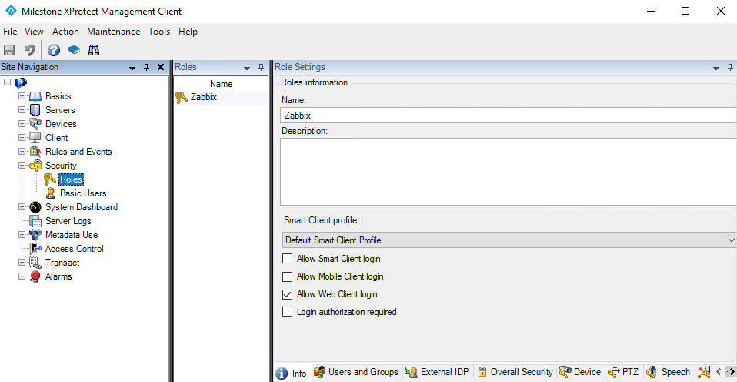
Task: Expand the Basics tree node
Action: 22,96
